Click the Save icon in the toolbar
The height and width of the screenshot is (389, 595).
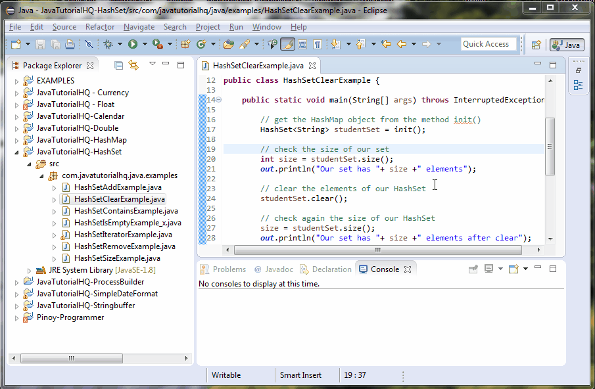coord(40,43)
